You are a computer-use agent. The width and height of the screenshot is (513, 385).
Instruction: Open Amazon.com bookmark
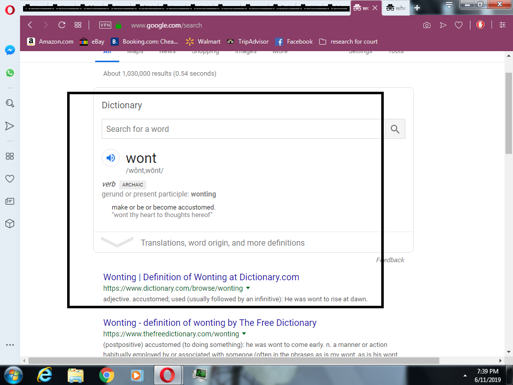pyautogui.click(x=51, y=42)
